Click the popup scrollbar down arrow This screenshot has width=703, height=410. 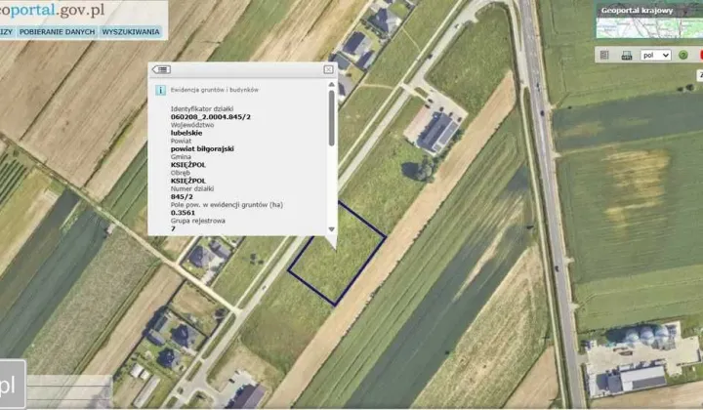click(331, 229)
